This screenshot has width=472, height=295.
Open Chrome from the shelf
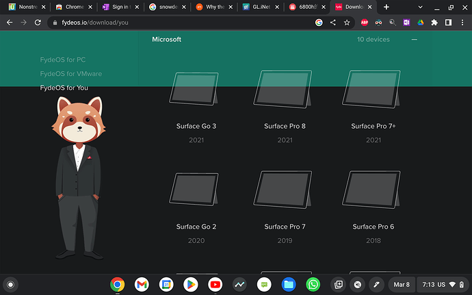point(118,285)
